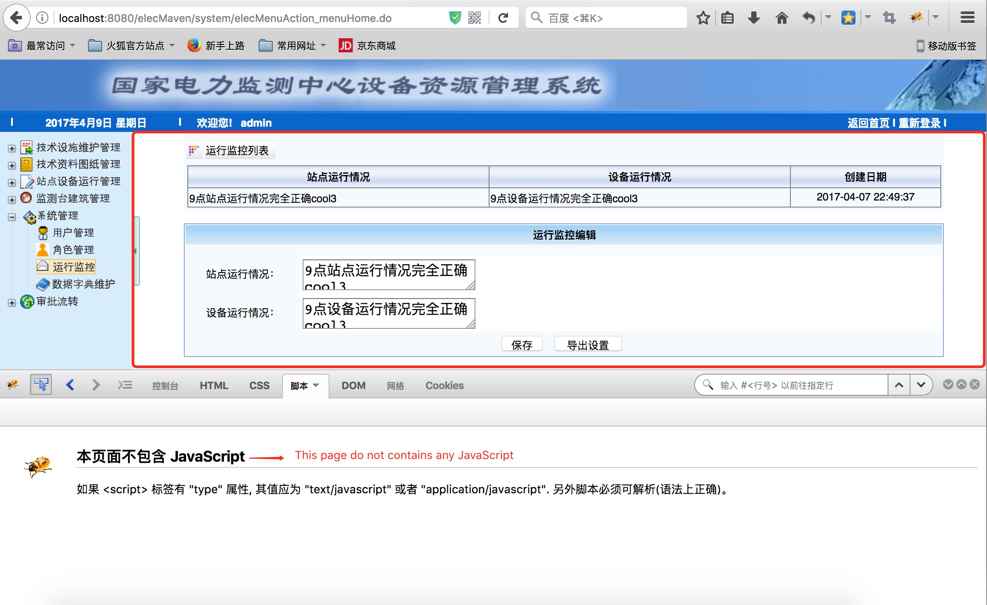Switch to the Cookies tab

coord(444,386)
